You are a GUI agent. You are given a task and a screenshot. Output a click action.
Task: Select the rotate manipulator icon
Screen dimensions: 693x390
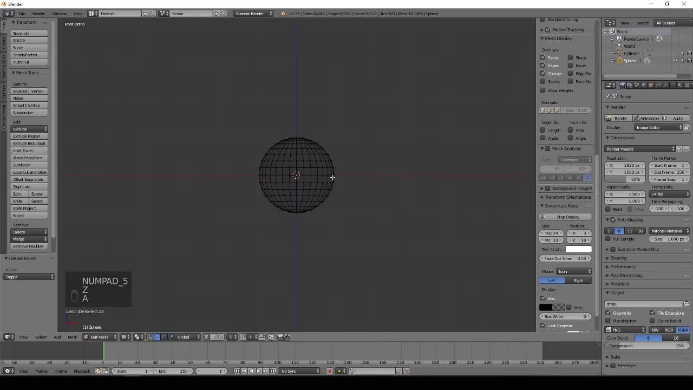(164, 337)
